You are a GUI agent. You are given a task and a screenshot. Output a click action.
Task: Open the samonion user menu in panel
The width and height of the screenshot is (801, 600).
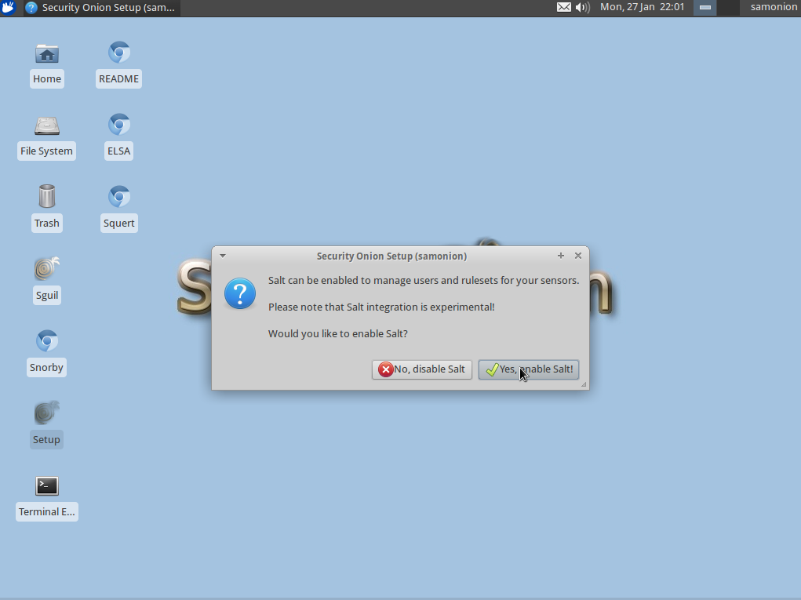(x=774, y=7)
